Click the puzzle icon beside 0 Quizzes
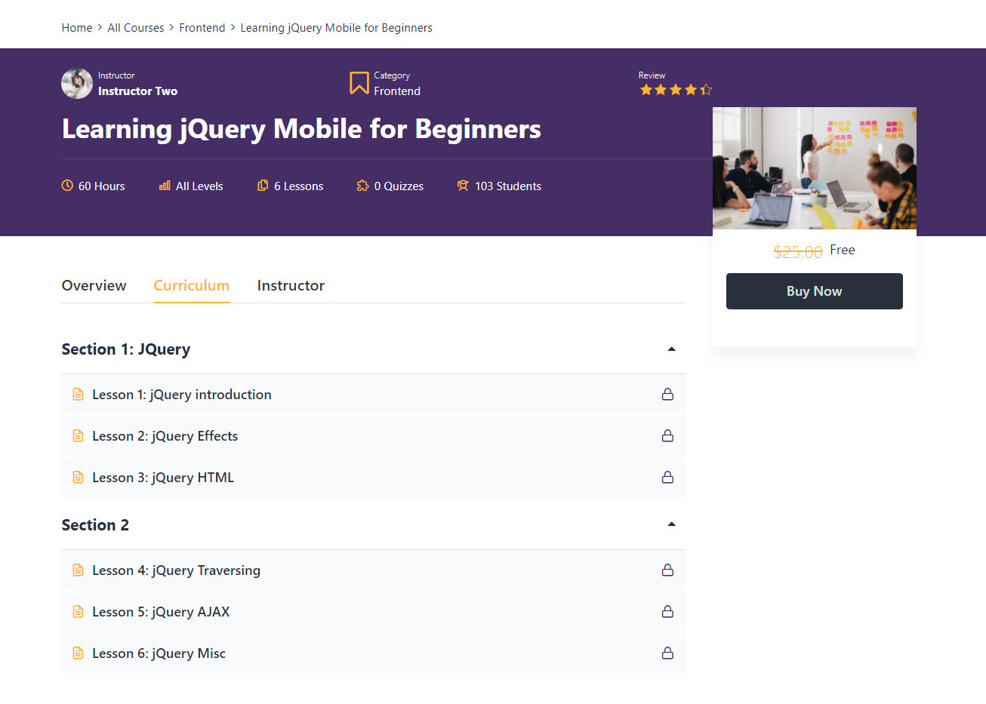The width and height of the screenshot is (986, 704). click(x=362, y=186)
